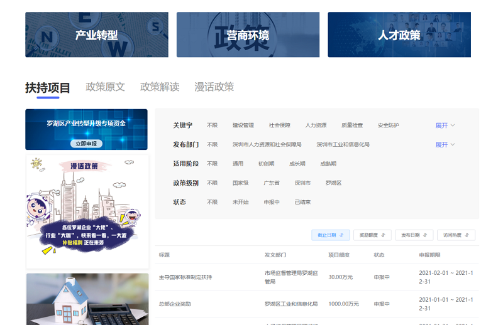Viewport: 503px width, 325px height.
Task: Filter status by 申报中
Action: [272, 202]
